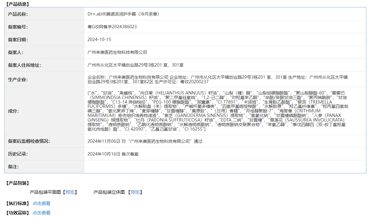Select the 【功效宣称】 heading
Screen dimensions: 371x219
pos(17,213)
